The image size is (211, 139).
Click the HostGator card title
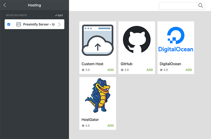pos(90,120)
